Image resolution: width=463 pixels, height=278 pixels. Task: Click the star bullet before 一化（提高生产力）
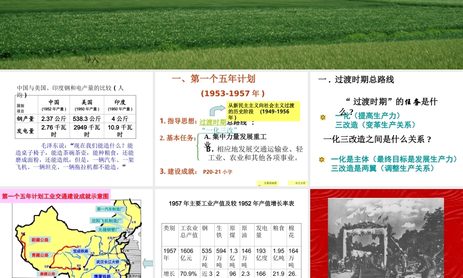tap(323, 117)
